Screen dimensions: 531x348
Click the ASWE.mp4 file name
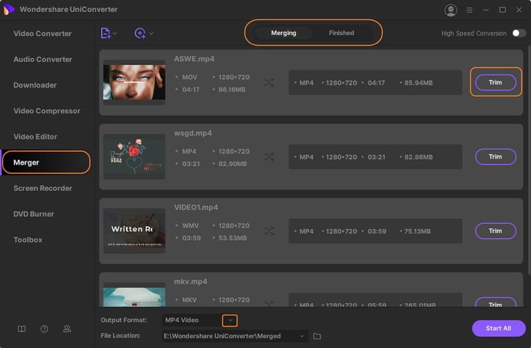(x=194, y=59)
